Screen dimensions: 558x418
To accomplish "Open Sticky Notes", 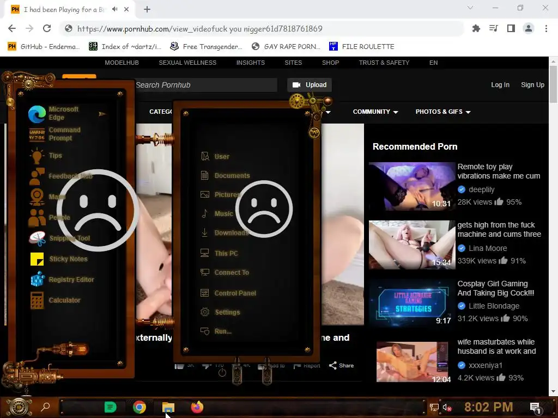I will pyautogui.click(x=59, y=259).
